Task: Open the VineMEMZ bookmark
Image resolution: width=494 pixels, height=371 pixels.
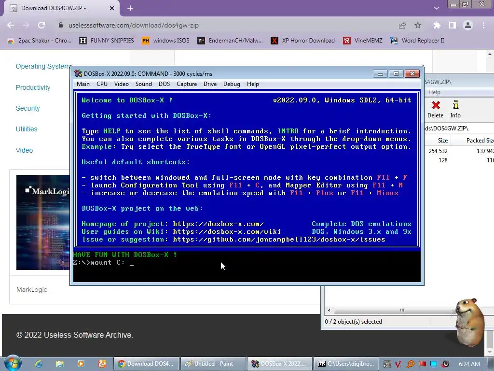Action: point(363,41)
